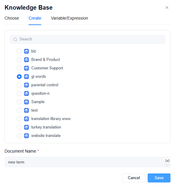Select the Customer Support radio button
The width and height of the screenshot is (175, 187).
click(x=19, y=68)
